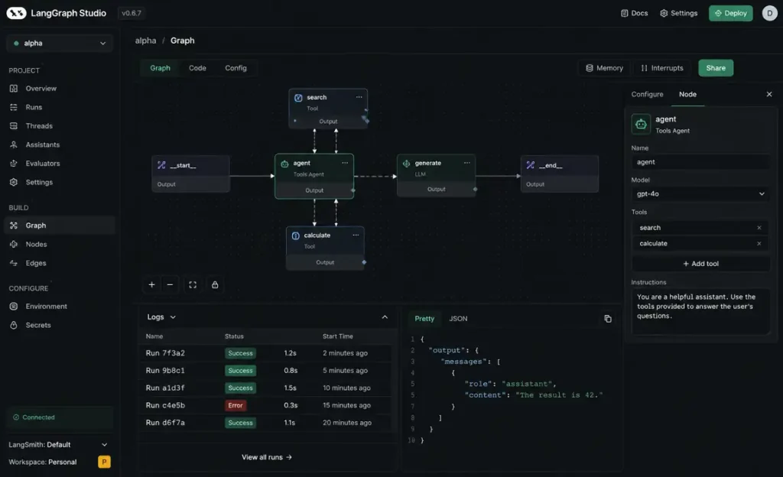
Task: Switch to the Config tab
Action: pyautogui.click(x=236, y=68)
